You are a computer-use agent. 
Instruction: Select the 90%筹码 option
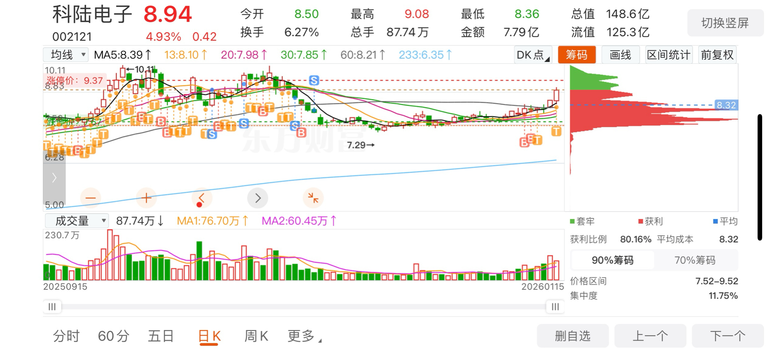pyautogui.click(x=613, y=260)
